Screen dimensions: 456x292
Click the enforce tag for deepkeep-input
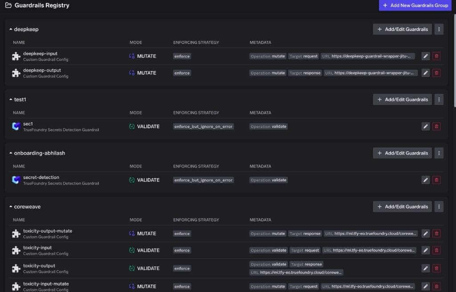182,56
